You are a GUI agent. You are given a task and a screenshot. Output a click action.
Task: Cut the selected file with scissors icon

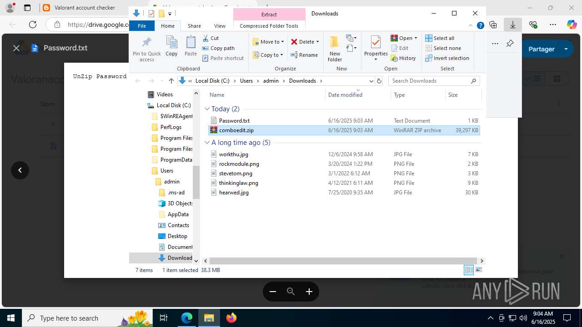(211, 38)
